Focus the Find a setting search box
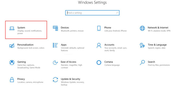The image size is (185, 97). coord(93,13)
